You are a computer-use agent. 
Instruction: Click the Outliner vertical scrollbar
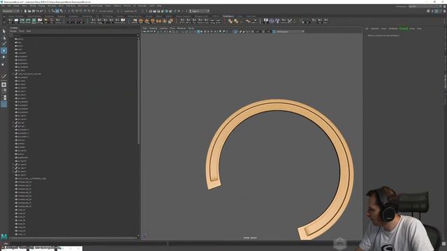click(139, 91)
